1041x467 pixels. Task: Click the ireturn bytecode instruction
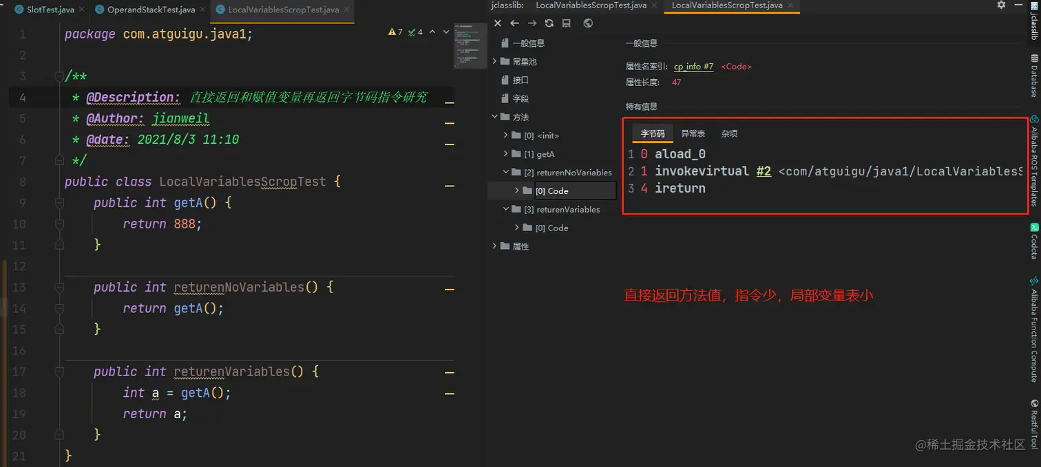coord(680,188)
